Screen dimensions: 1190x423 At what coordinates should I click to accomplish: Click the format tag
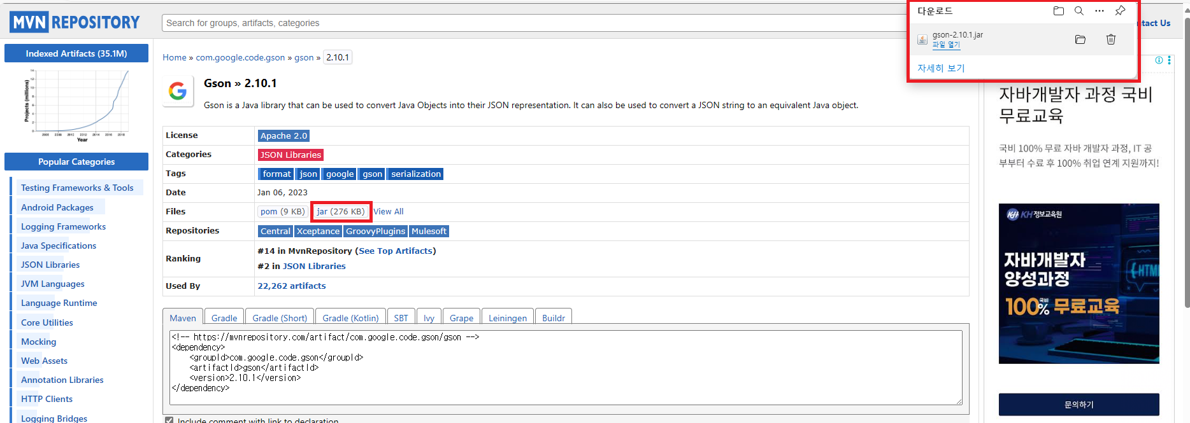(276, 174)
